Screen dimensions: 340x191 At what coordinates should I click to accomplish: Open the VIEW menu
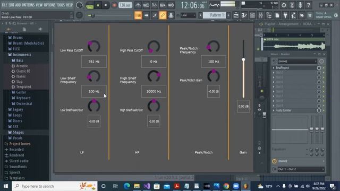(39, 5)
